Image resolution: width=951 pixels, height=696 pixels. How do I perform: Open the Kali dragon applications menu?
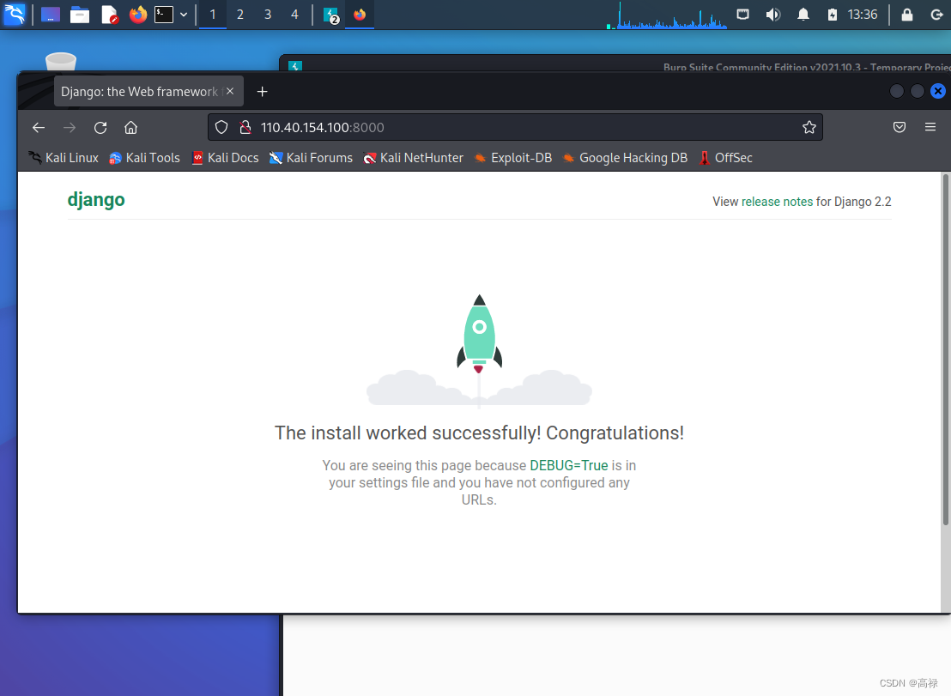pyautogui.click(x=15, y=14)
